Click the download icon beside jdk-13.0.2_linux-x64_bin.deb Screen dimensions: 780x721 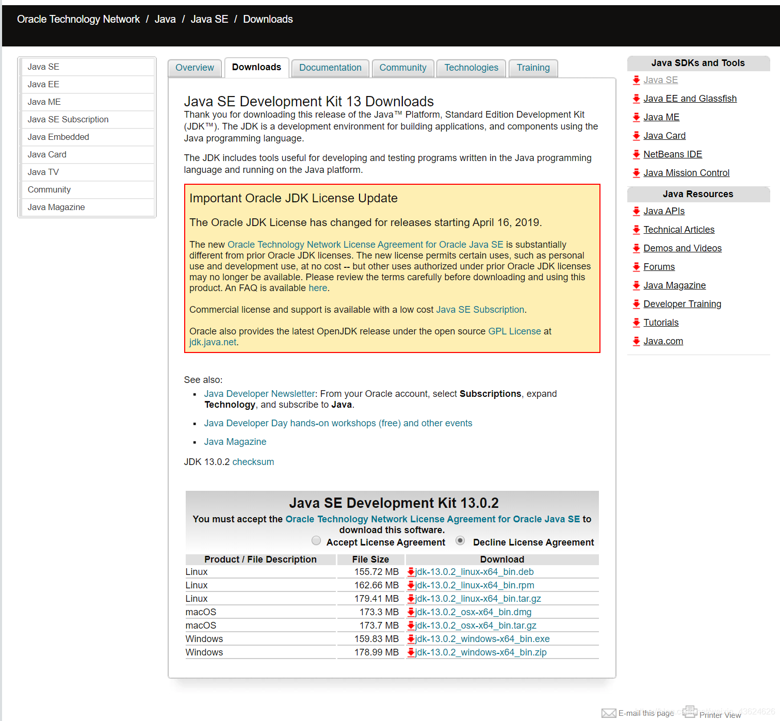[411, 572]
